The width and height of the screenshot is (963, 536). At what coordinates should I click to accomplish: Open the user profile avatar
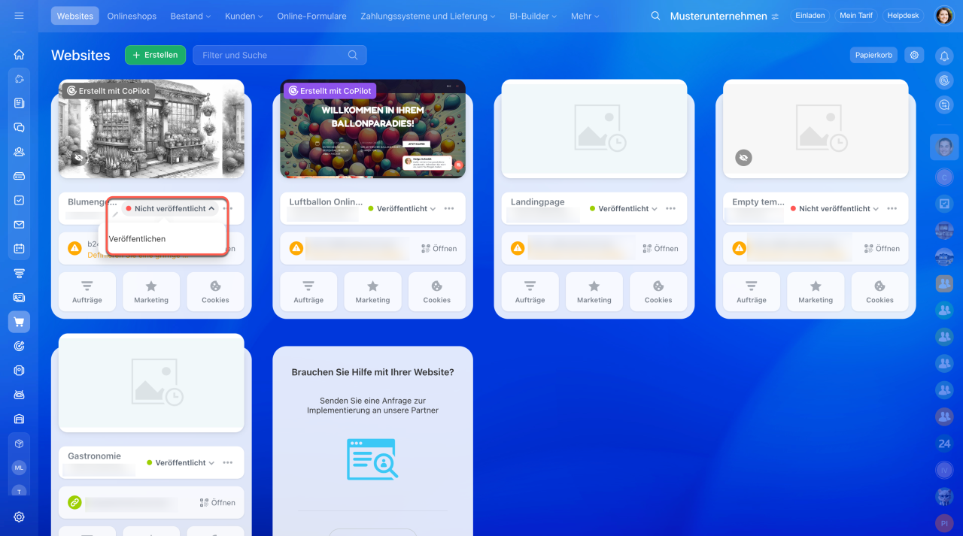(944, 16)
